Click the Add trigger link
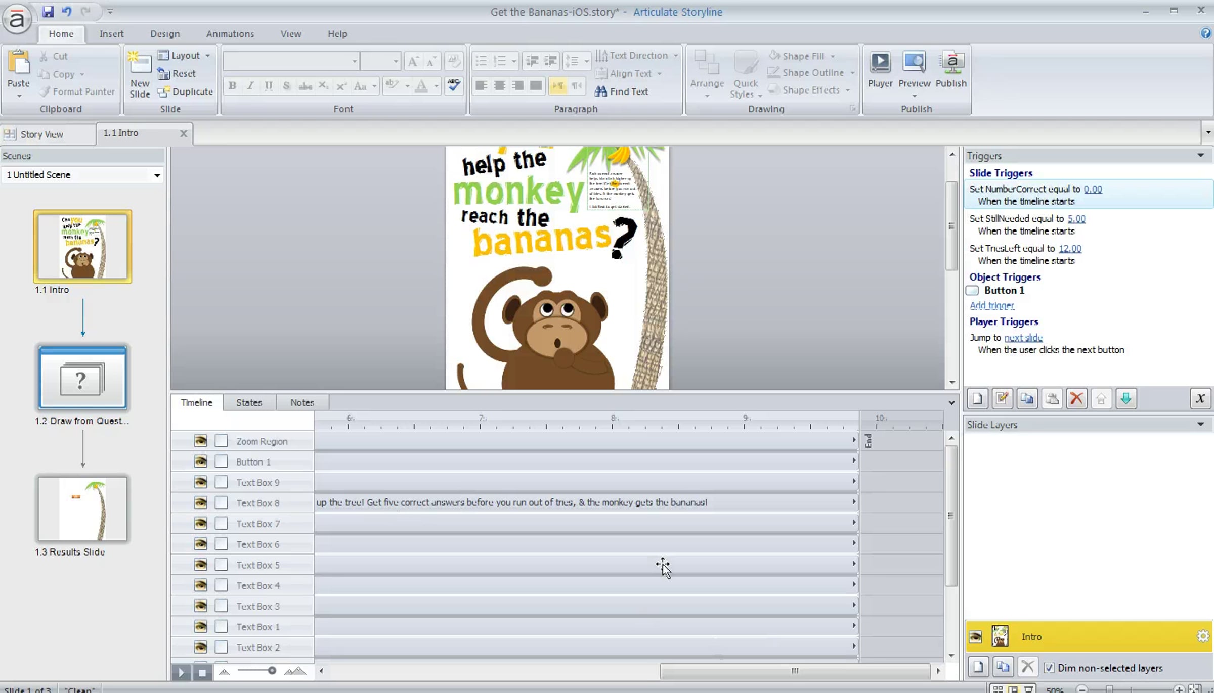 tap(991, 305)
